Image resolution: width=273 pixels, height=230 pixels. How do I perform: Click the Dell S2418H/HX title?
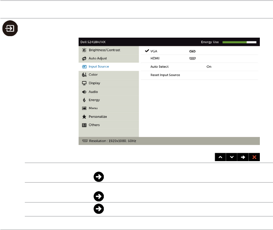click(x=93, y=42)
